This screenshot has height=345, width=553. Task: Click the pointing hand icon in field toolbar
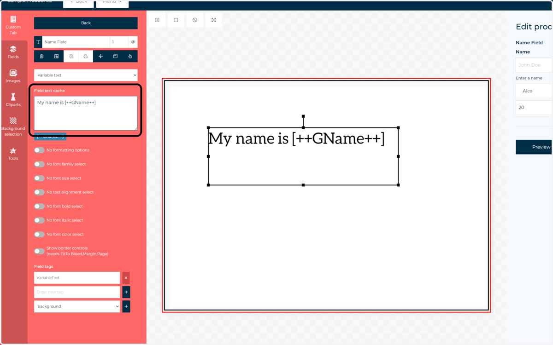tap(130, 56)
